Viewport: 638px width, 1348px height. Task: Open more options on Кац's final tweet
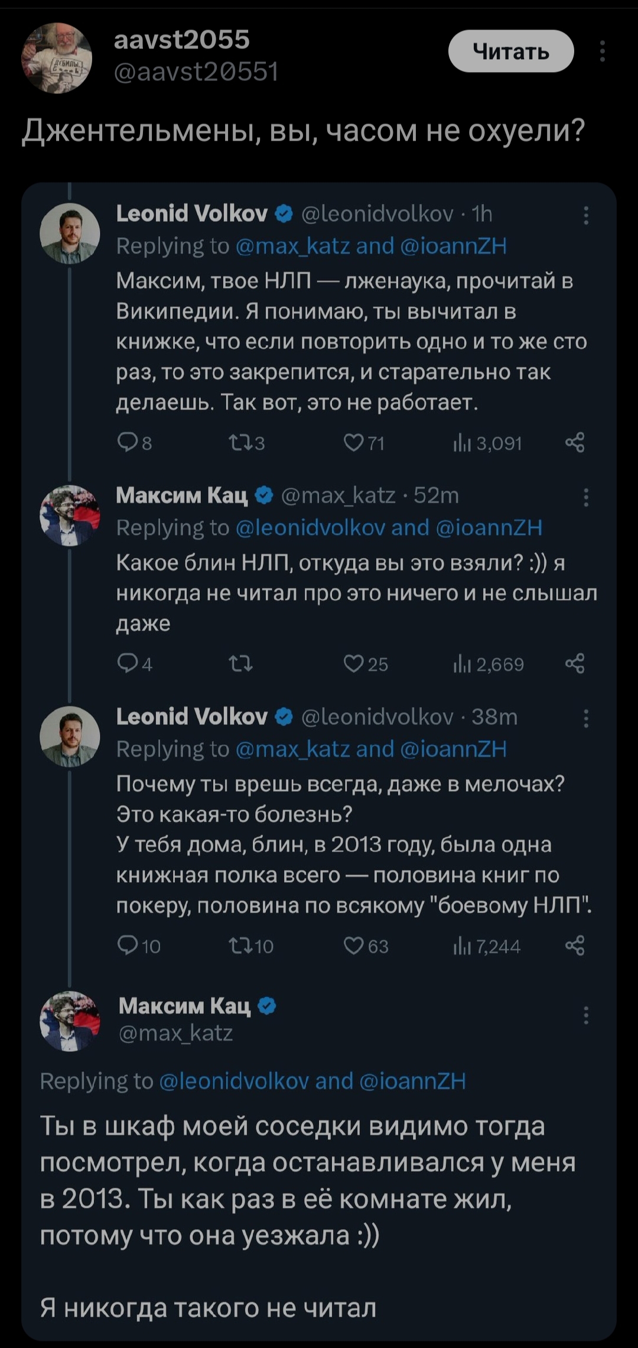pyautogui.click(x=586, y=1016)
